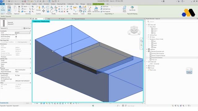The image size is (198, 111).
Task: Switch to the Site view tab
Action: (49, 19)
